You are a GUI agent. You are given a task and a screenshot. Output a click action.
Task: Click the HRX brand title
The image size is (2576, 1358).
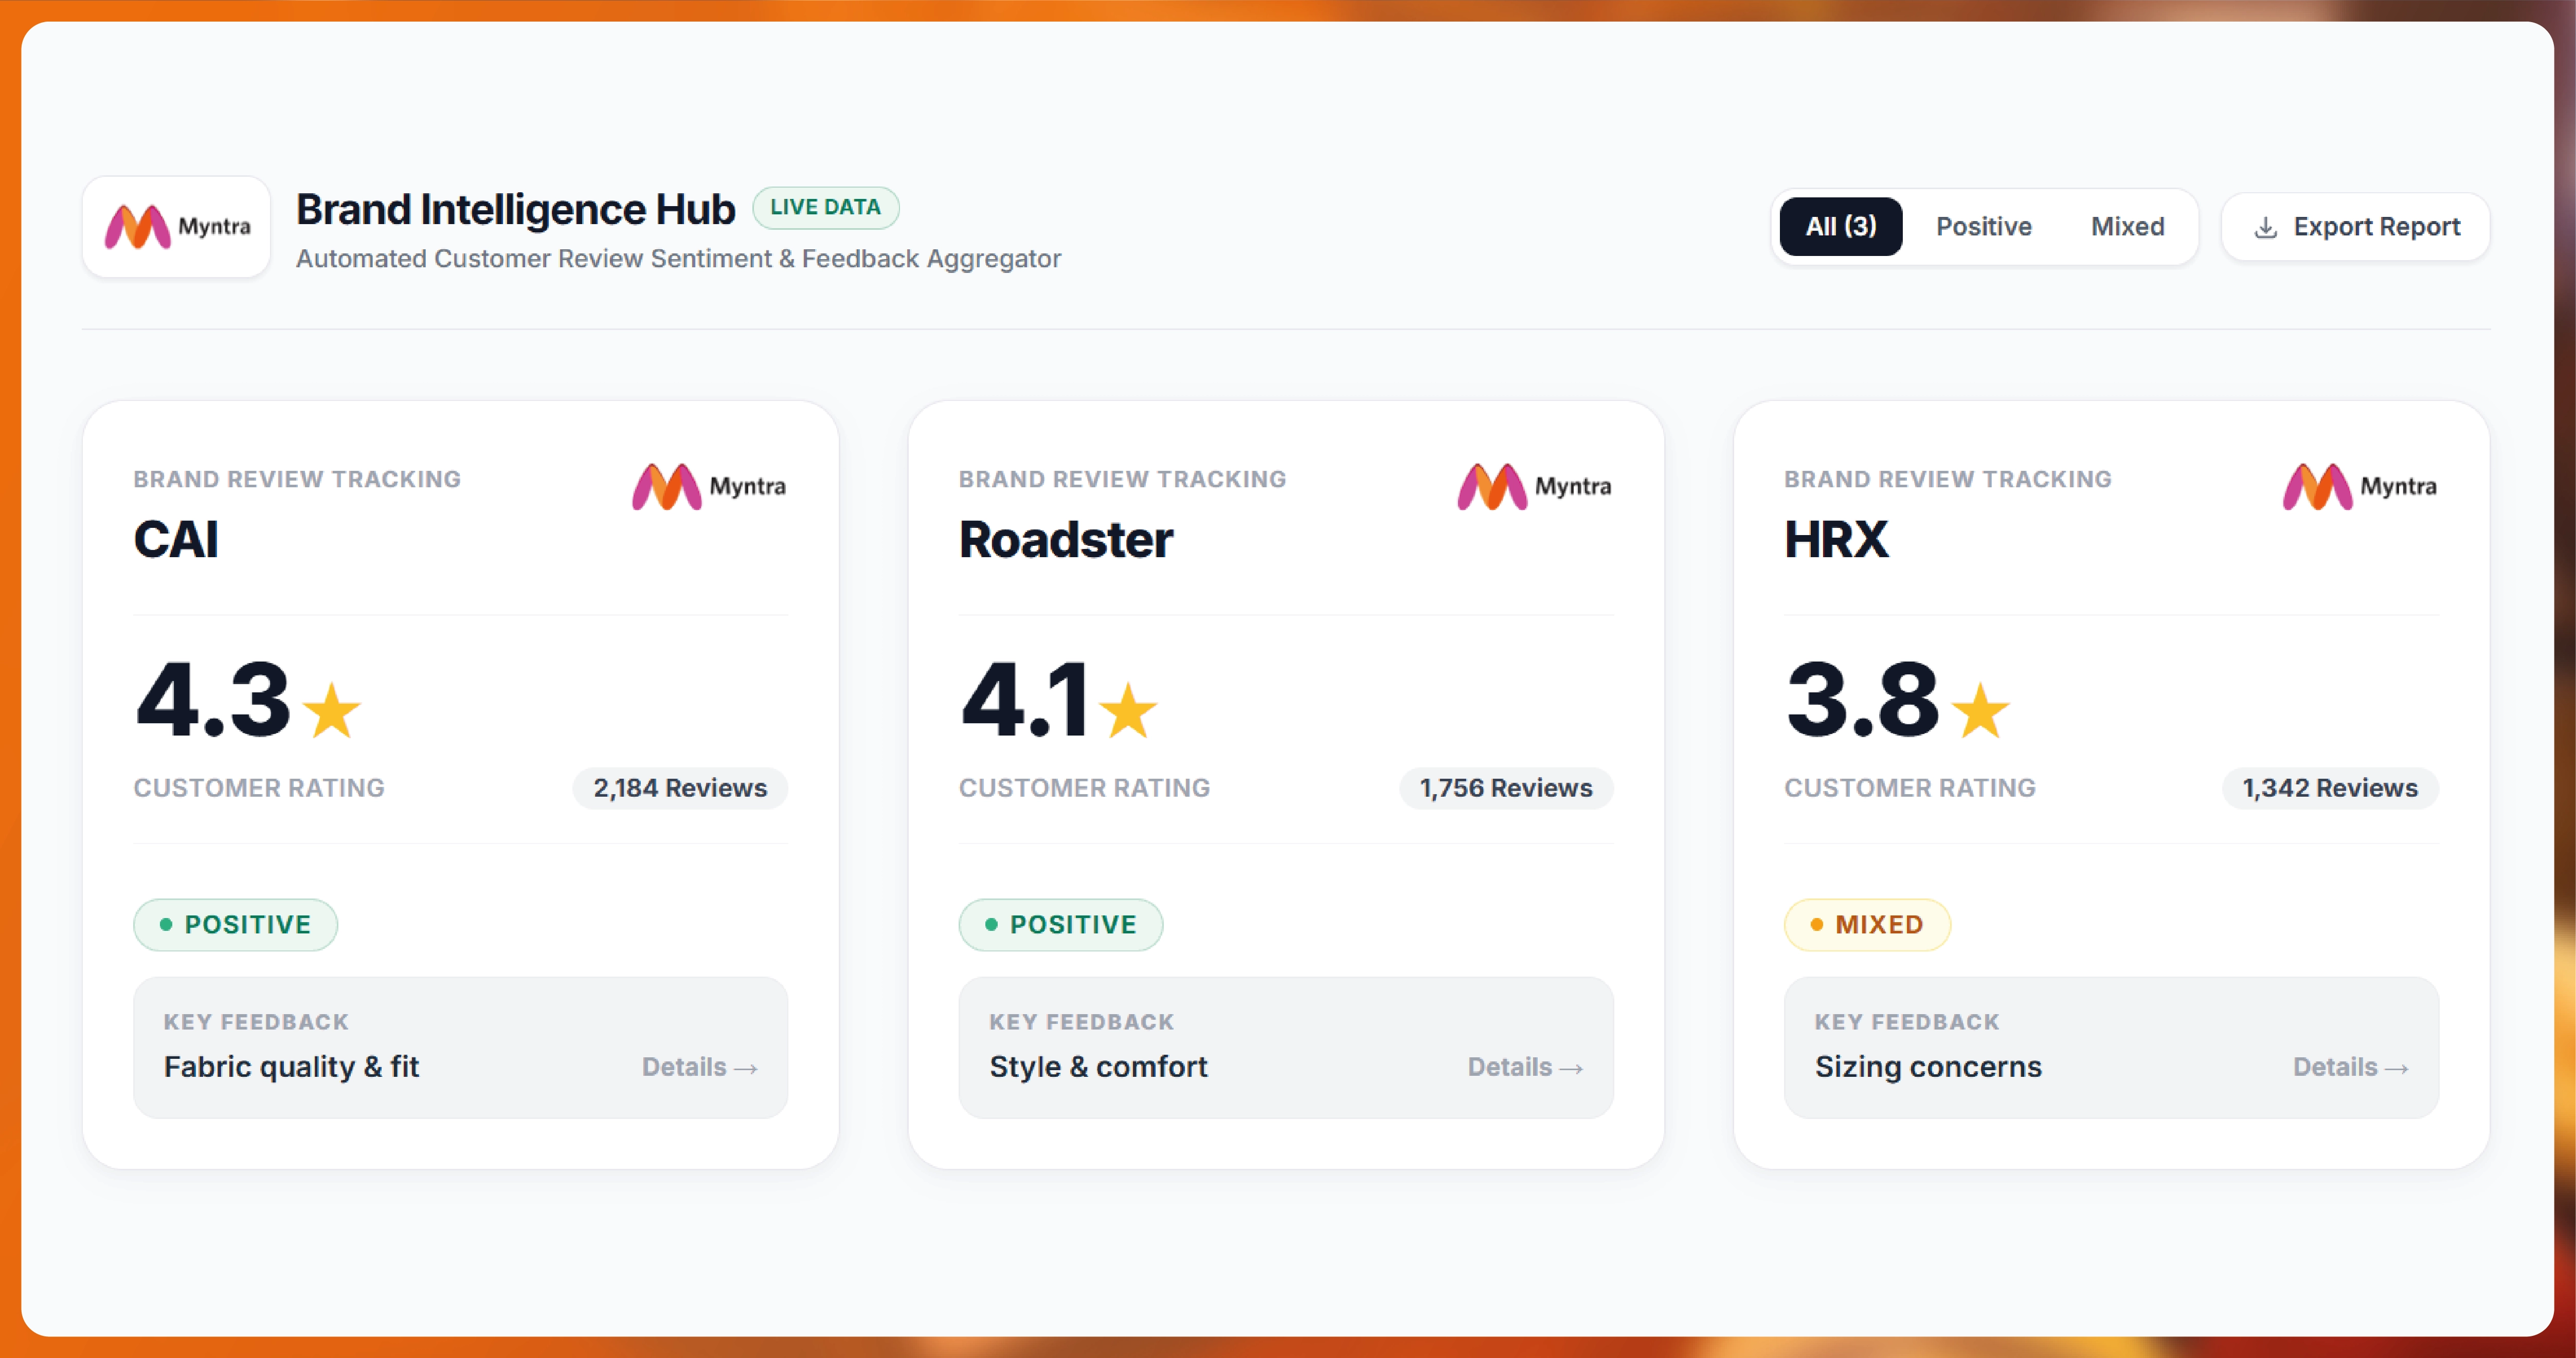1837,541
